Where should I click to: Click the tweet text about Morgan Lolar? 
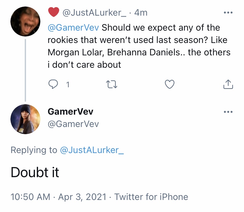pos(139,46)
